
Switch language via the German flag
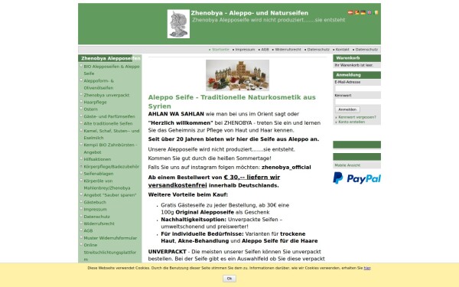pos(363,12)
